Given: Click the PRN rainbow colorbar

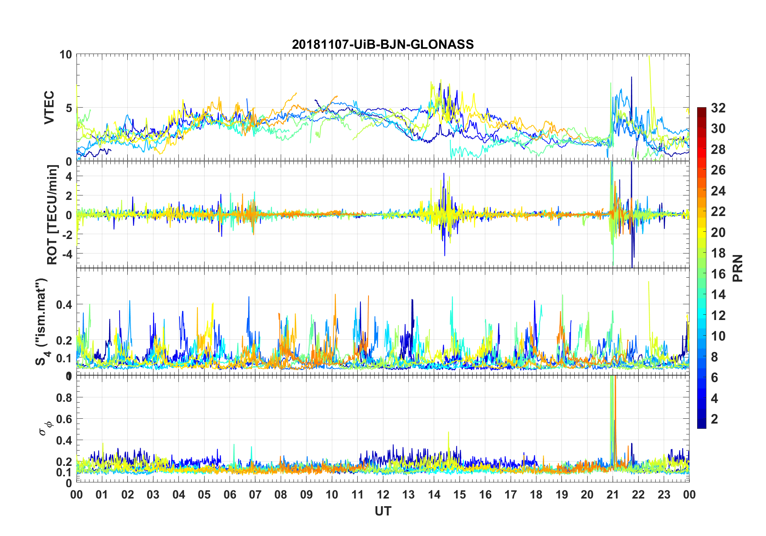Looking at the screenshot, I should click(702, 268).
